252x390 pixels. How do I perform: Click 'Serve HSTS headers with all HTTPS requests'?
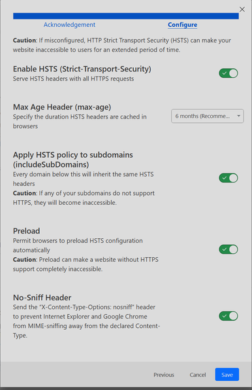pos(73,79)
